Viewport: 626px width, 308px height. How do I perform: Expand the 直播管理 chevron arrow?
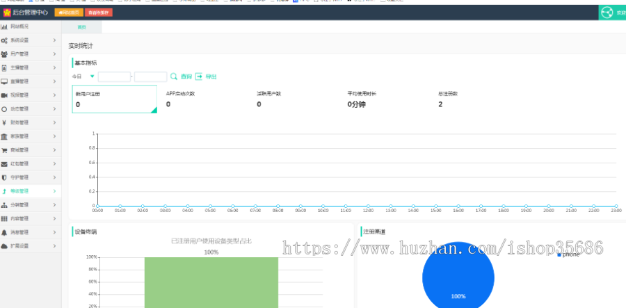click(x=54, y=81)
